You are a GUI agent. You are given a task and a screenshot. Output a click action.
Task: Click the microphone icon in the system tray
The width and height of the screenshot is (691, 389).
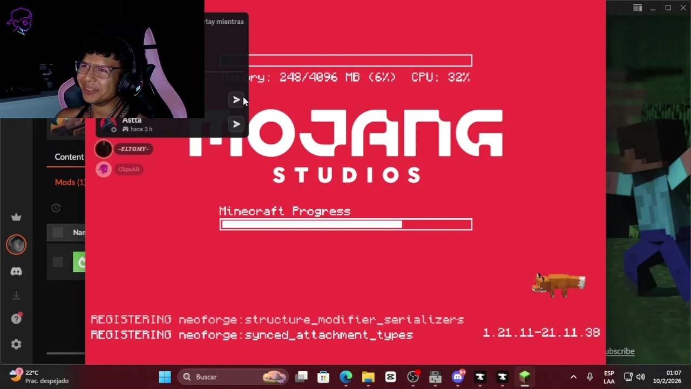click(x=590, y=377)
